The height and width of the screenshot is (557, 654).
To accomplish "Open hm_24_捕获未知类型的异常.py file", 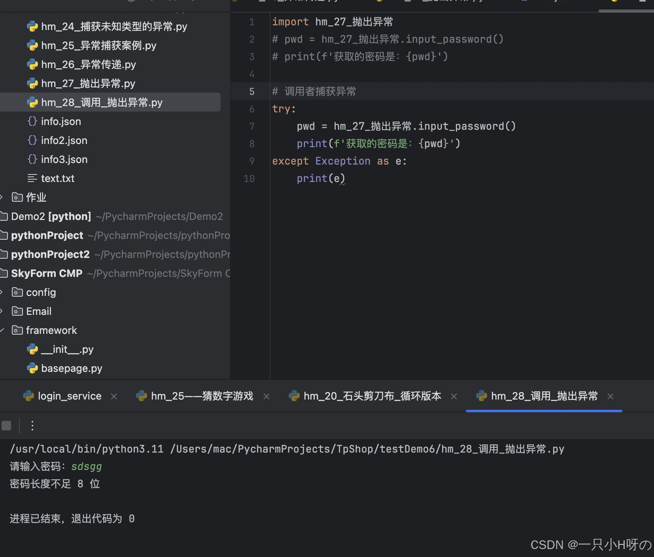I will [x=114, y=27].
